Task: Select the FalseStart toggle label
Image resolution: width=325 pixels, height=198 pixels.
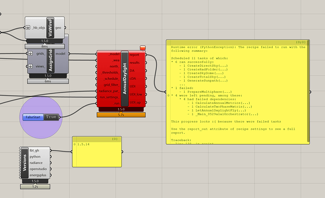Action: pyautogui.click(x=33, y=117)
